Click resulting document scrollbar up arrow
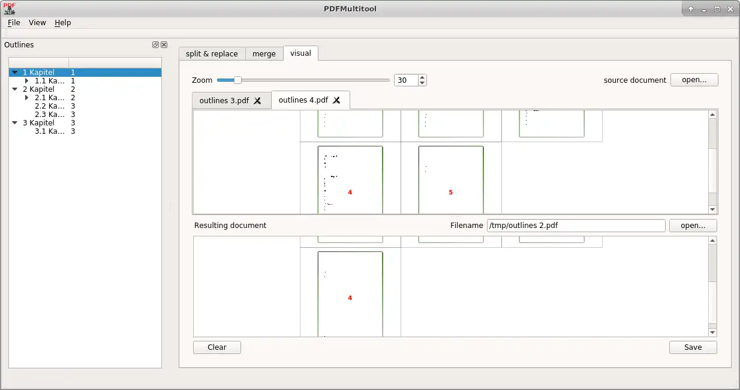The image size is (740, 390). (712, 241)
